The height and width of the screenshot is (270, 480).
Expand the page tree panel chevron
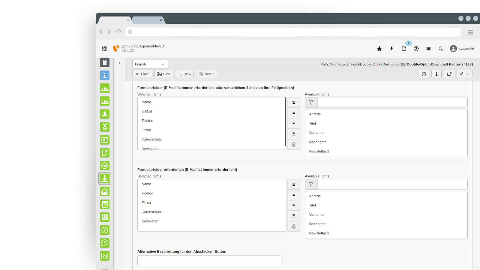(119, 63)
